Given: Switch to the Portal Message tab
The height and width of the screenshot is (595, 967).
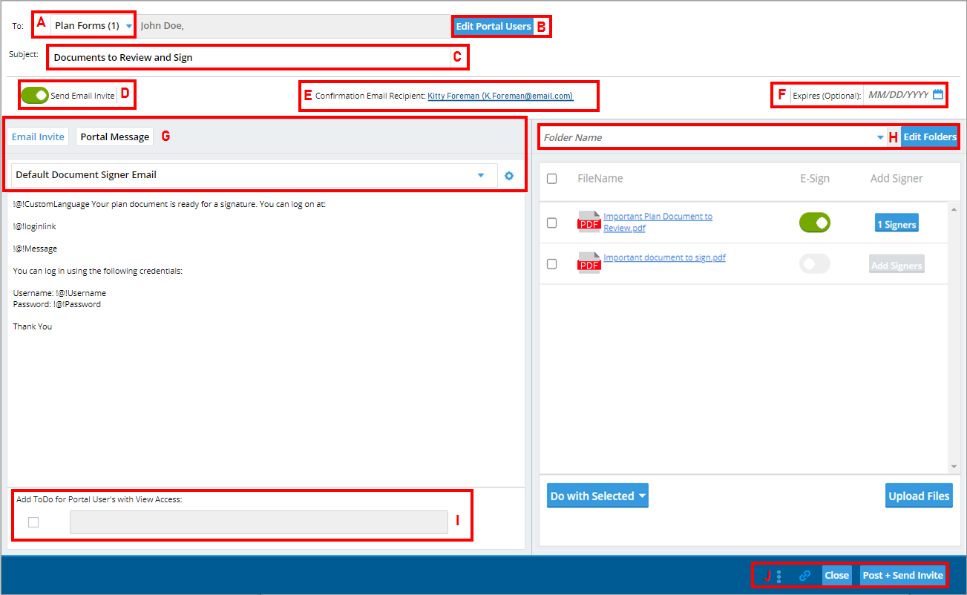Looking at the screenshot, I should tap(114, 136).
